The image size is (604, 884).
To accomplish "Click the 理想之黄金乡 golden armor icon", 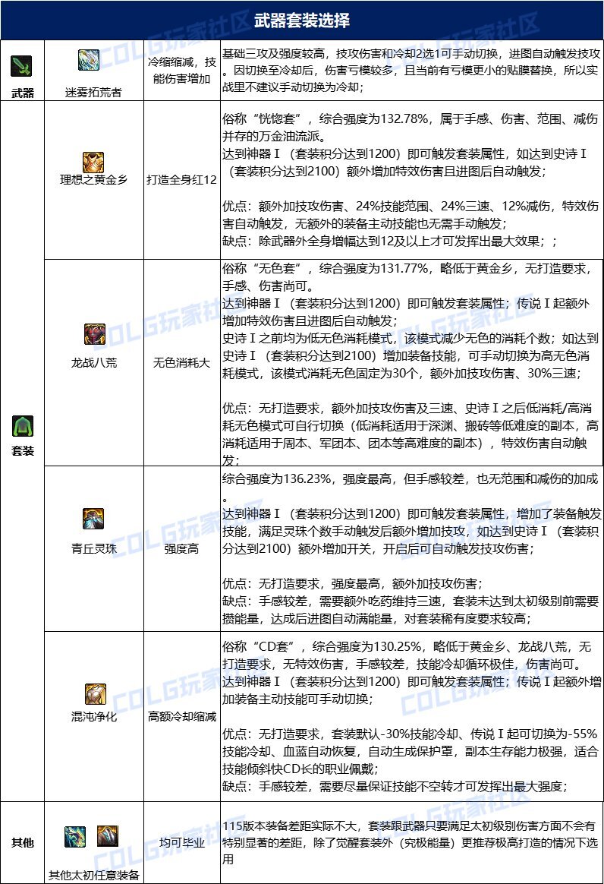I will tap(93, 163).
